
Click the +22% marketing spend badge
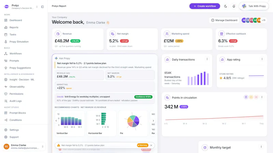(179, 41)
